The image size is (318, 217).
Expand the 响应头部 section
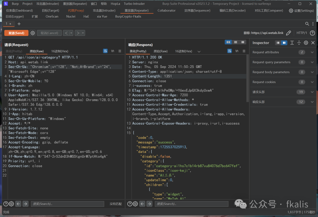tap(312, 102)
